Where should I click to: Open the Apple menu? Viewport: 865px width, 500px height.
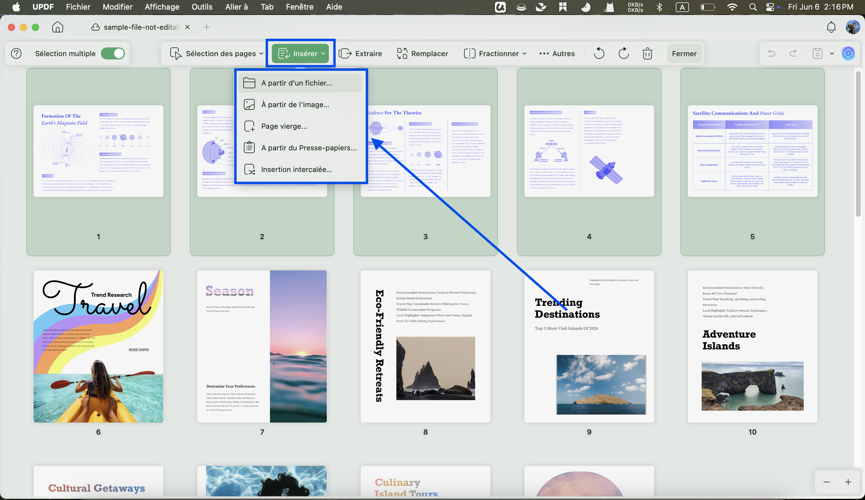click(16, 7)
